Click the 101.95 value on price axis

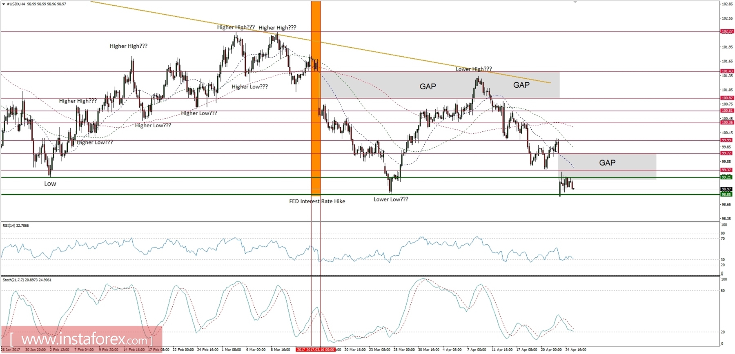click(727, 47)
